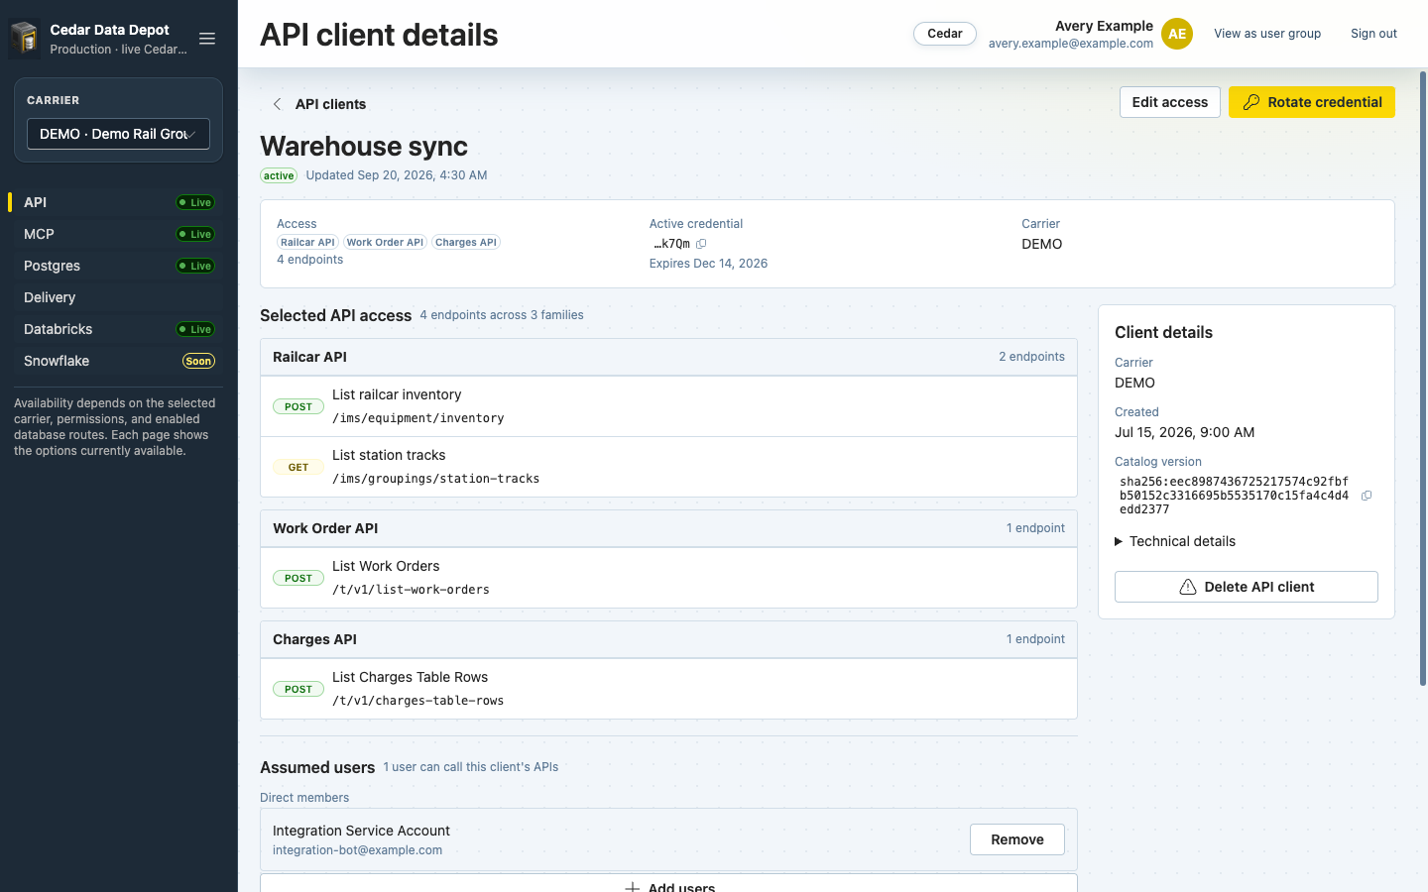Click the AE user avatar
This screenshot has height=892, width=1428.
pos(1177,34)
